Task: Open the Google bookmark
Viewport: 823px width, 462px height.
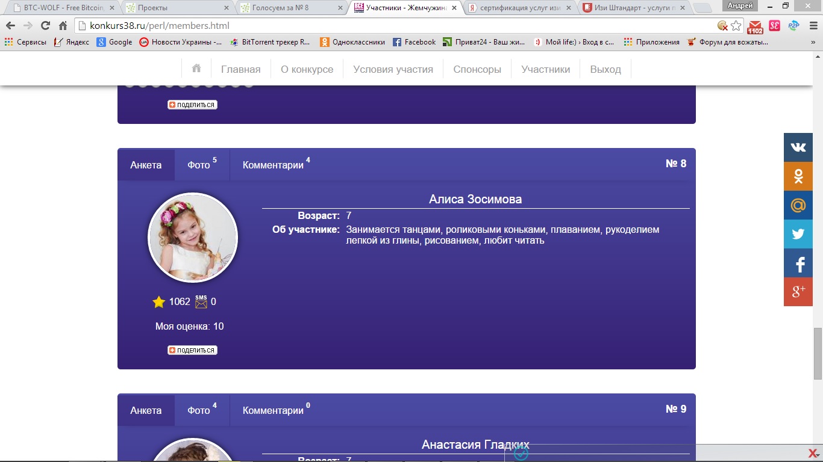Action: coord(114,42)
